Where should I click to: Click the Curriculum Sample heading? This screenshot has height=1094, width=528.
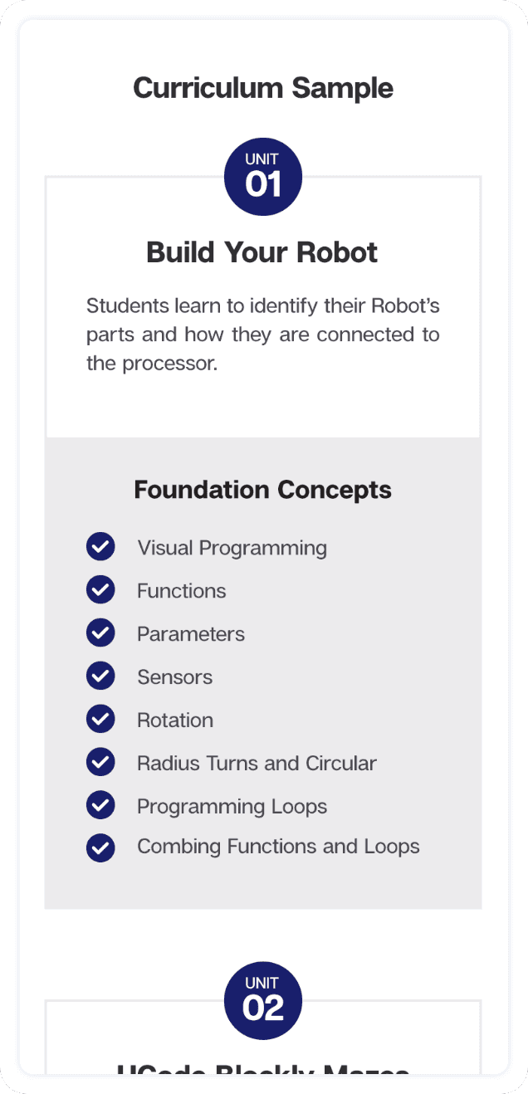pyautogui.click(x=263, y=88)
